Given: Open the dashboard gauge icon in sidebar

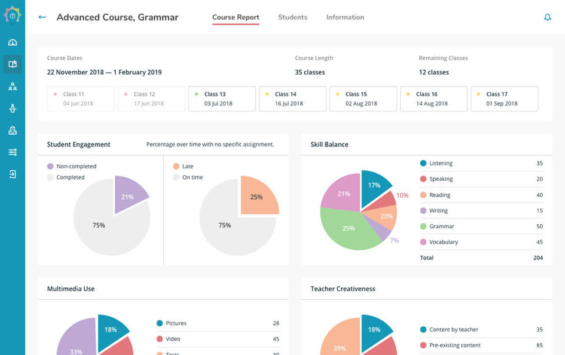Looking at the screenshot, I should [12, 42].
